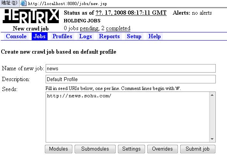Click the 'Seeds:' label
This screenshot has width=227, height=161.
(10, 89)
